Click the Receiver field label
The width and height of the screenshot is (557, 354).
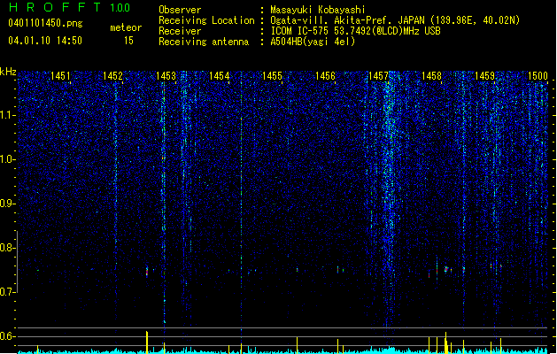coord(180,31)
